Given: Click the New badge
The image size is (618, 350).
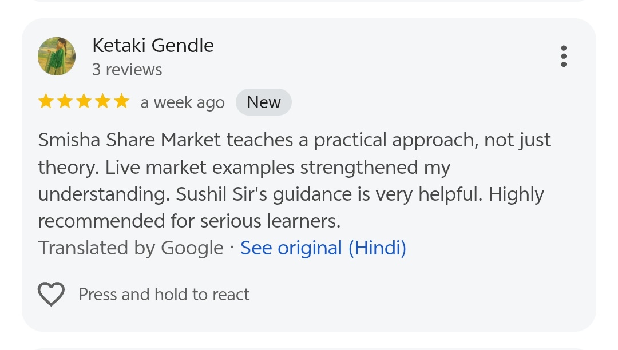Looking at the screenshot, I should pos(264,102).
